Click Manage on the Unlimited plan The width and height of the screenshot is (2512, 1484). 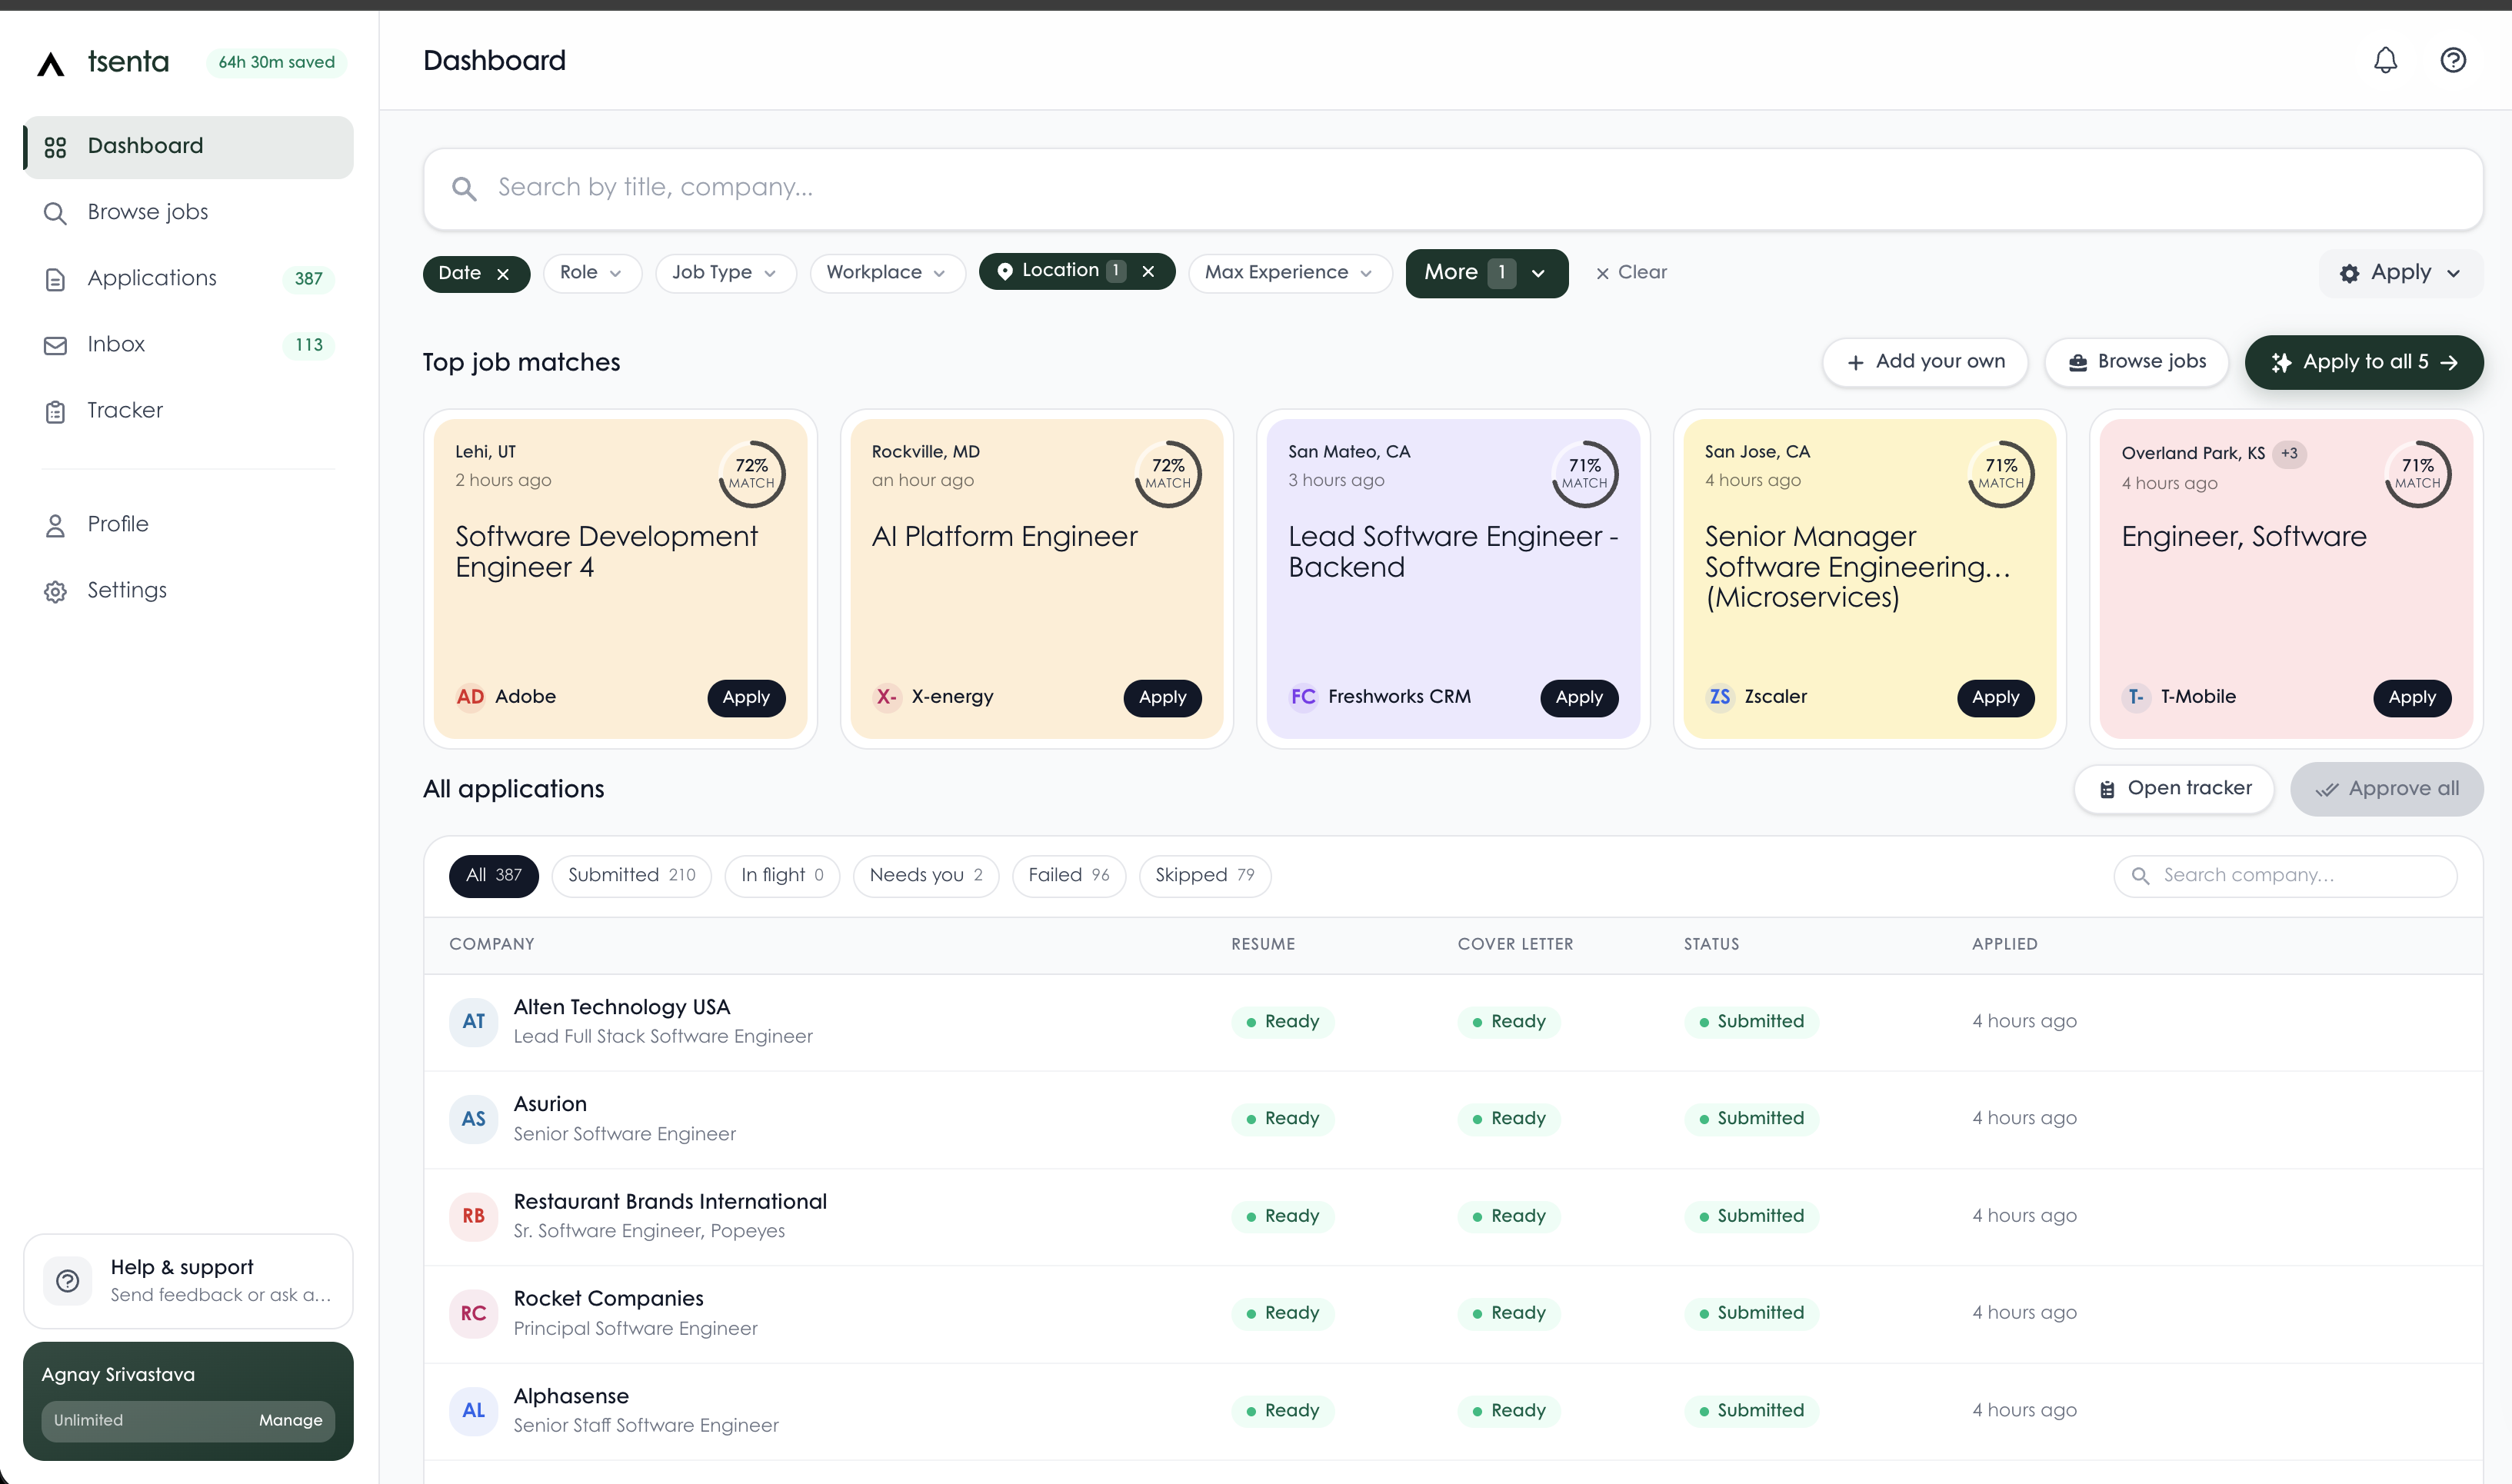(291, 1421)
